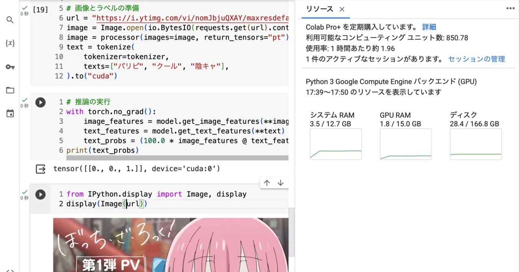
Task: Open the calendar icon in the left sidebar
Action: point(10,114)
